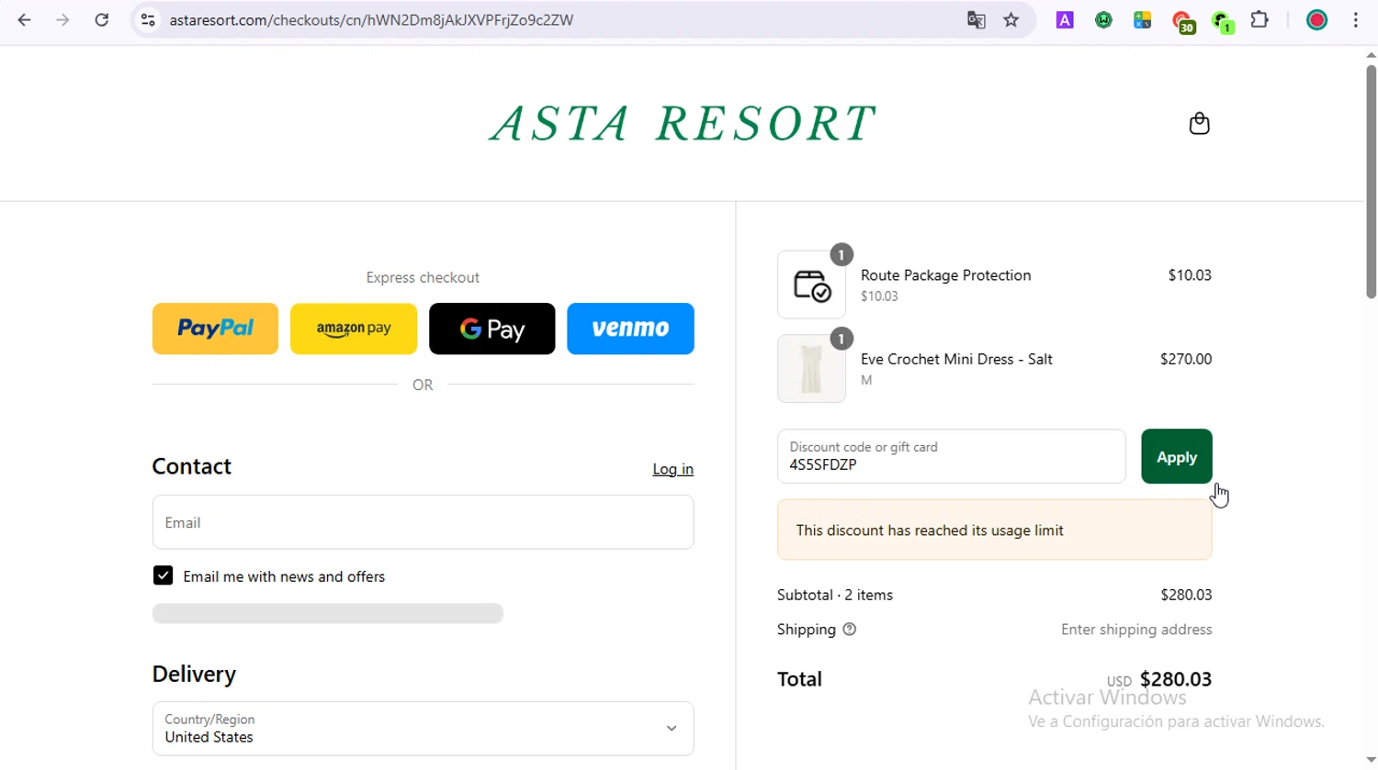Click the Subtotal · 2 items label
The width and height of the screenshot is (1378, 770).
(834, 595)
